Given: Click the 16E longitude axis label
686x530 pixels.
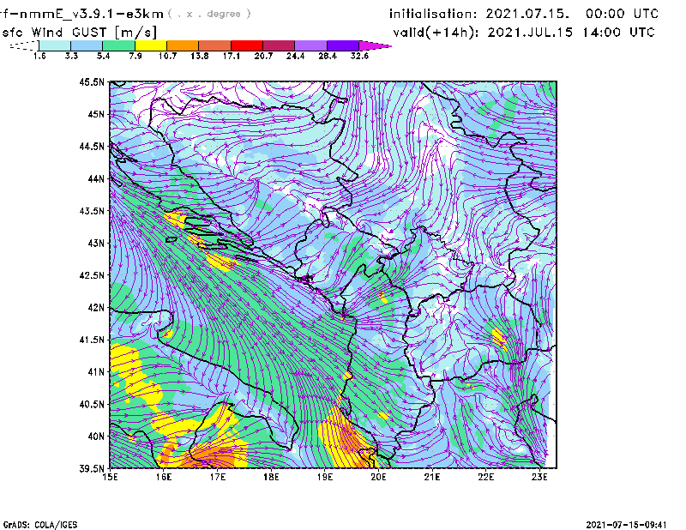Looking at the screenshot, I should pos(164,477).
